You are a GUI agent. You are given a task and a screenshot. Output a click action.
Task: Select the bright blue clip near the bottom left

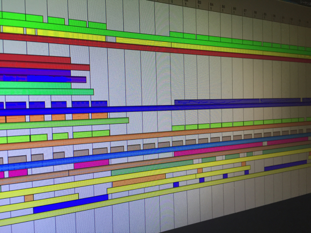coord(71,204)
